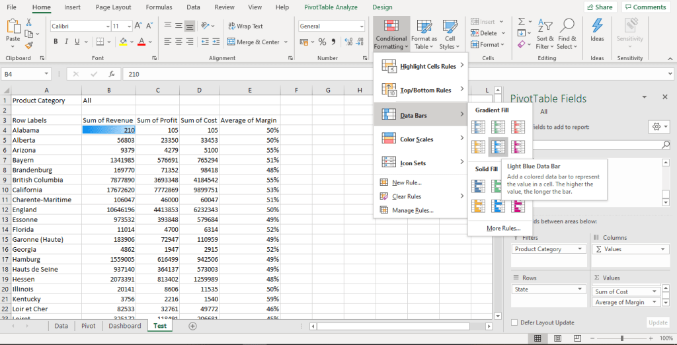677x345 pixels.
Task: Click the Paste icon in Clipboard group
Action: tap(13, 30)
